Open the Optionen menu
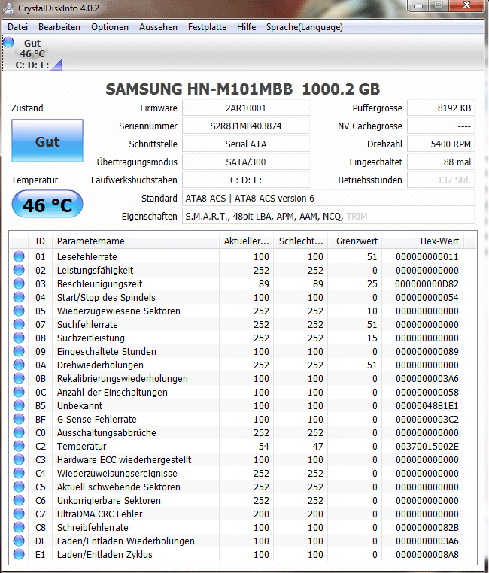 (x=110, y=27)
